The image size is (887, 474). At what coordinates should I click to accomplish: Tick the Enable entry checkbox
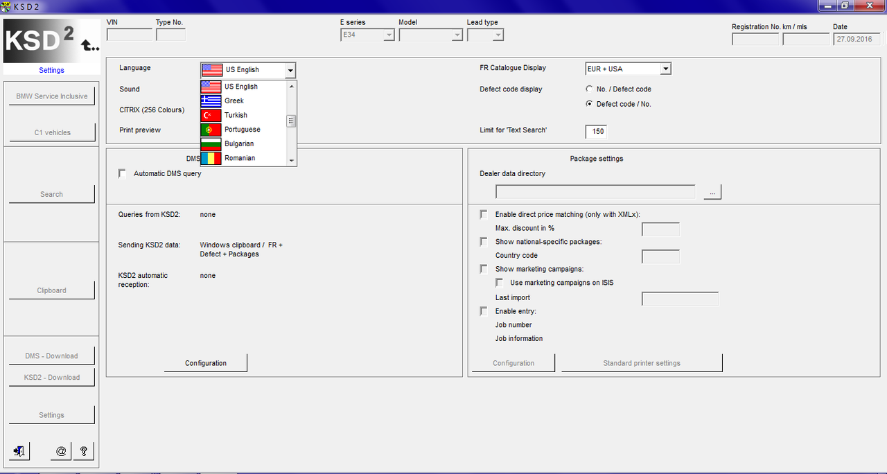click(x=484, y=312)
